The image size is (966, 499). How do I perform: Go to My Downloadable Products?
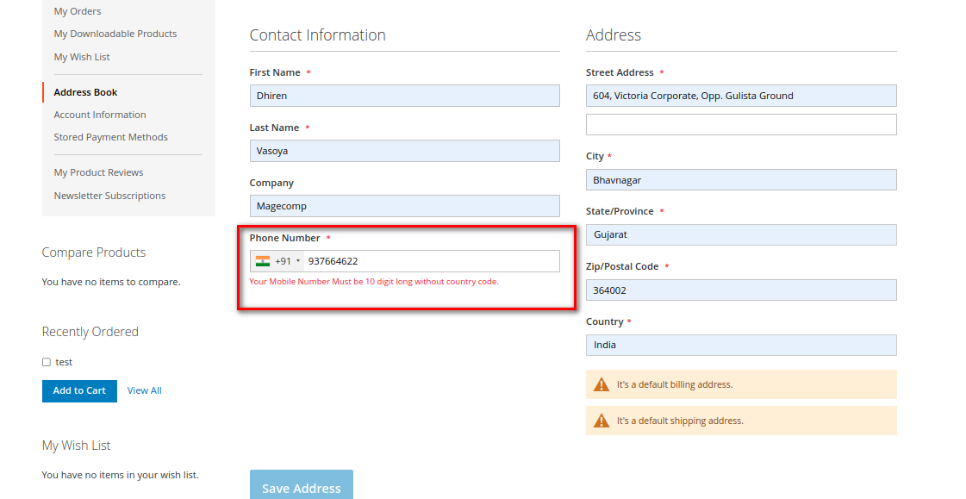click(115, 34)
